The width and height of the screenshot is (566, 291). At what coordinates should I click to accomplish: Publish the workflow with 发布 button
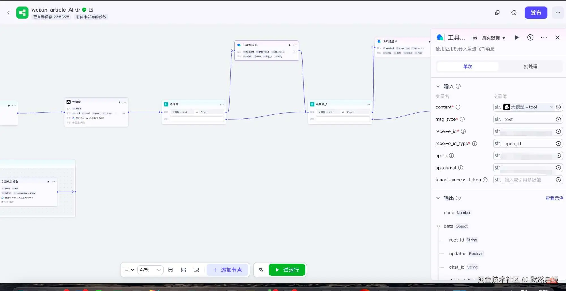click(536, 13)
